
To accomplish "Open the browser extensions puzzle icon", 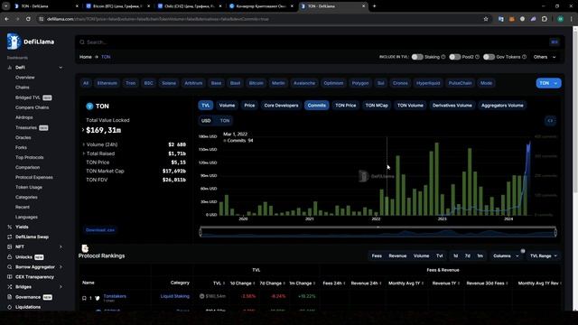I will tap(545, 19).
